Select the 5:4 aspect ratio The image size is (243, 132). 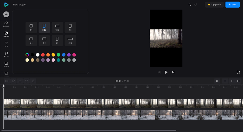31,40
